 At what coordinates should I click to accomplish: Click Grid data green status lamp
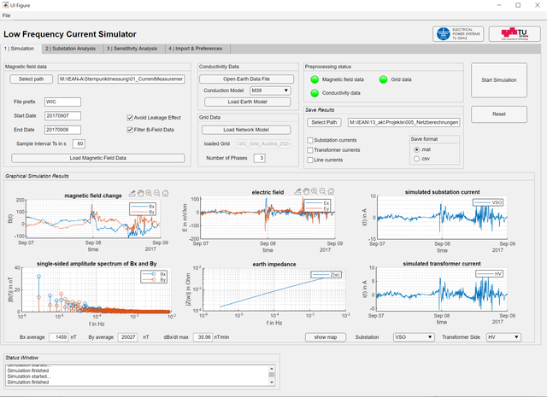(384, 79)
